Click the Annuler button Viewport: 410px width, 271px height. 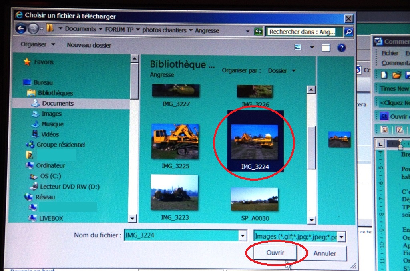tap(325, 253)
